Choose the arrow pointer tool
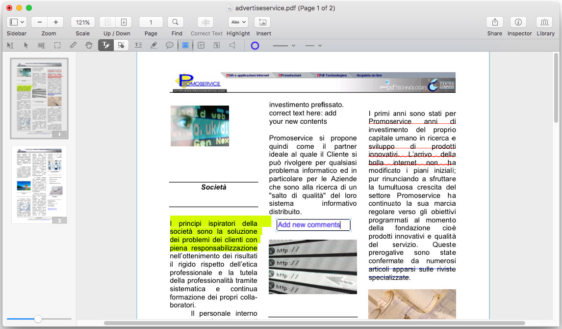The image size is (562, 329). click(26, 45)
